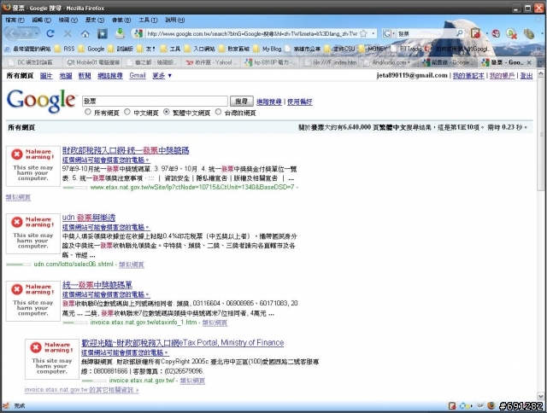Open the 使用偏好 preferences link
Image resolution: width=547 pixels, height=413 pixels.
[x=299, y=102]
